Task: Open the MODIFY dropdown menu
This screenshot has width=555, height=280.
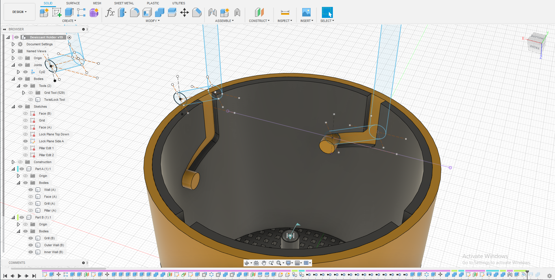Action: point(152,20)
